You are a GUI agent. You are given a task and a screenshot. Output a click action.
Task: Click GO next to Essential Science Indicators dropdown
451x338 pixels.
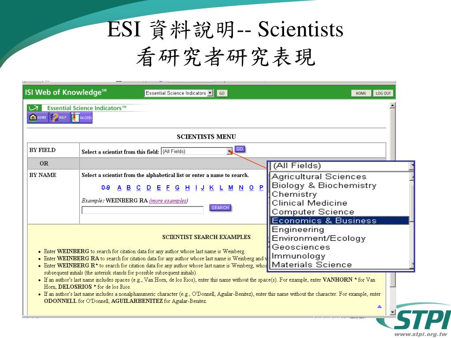pos(222,93)
